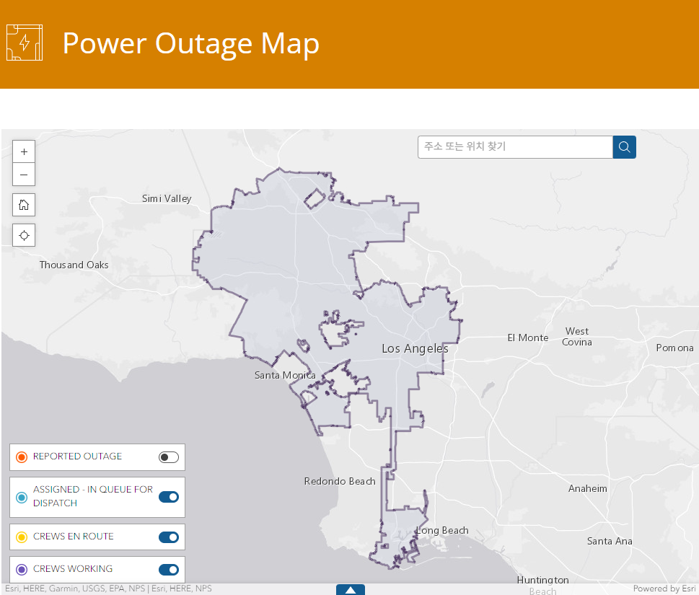Zoom out of the map

point(24,175)
